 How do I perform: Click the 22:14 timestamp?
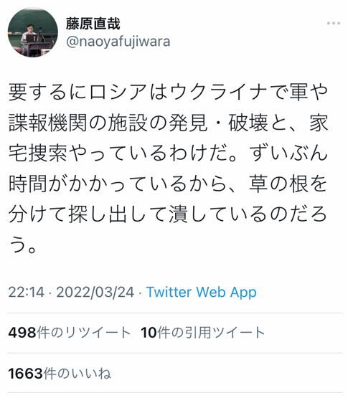click(27, 292)
